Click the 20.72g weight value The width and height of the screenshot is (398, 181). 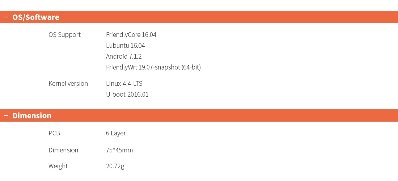tap(115, 166)
